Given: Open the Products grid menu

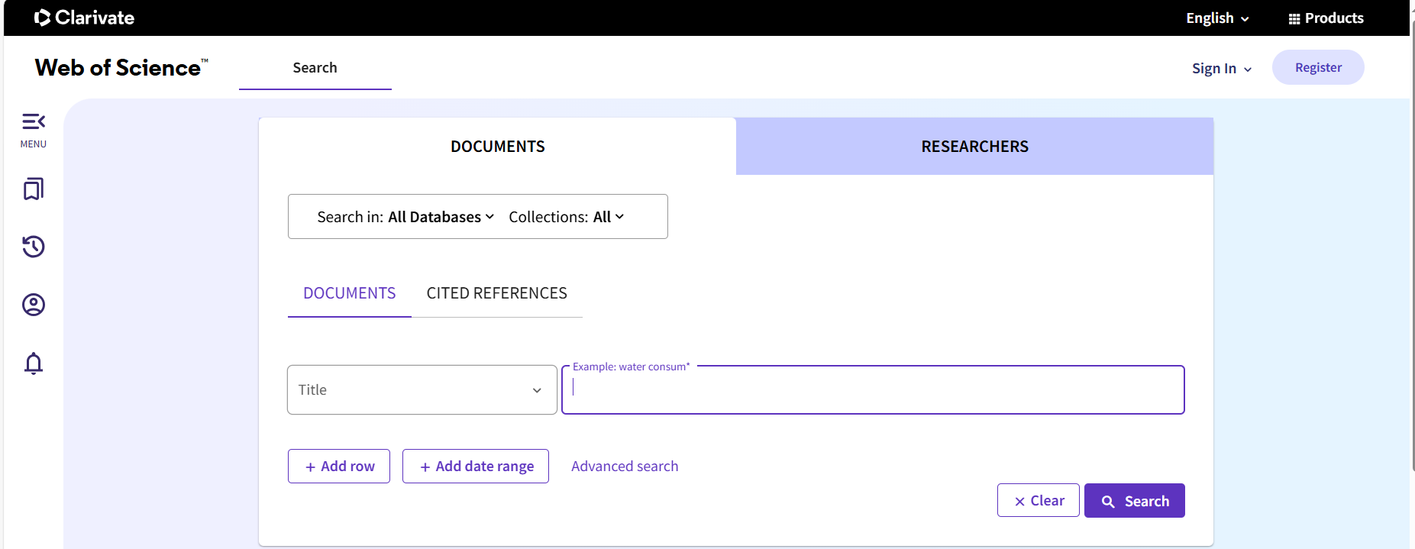Looking at the screenshot, I should pyautogui.click(x=1326, y=18).
